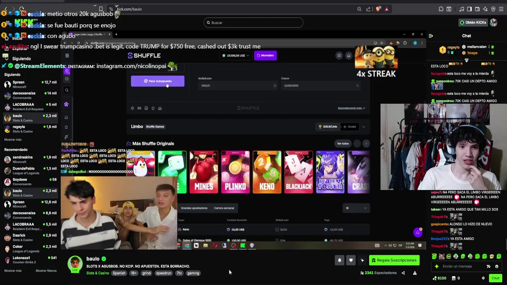Bookmark this page in the address bar

coord(101,9)
